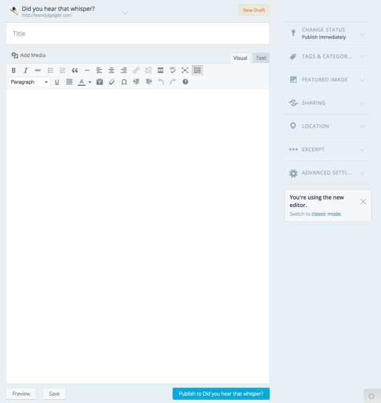Increase the paragraph indent
The image size is (381, 403).
pos(148,82)
